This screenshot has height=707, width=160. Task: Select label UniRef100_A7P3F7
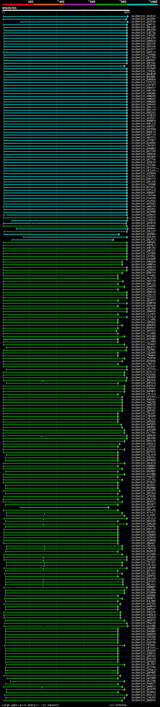pyautogui.click(x=143, y=85)
